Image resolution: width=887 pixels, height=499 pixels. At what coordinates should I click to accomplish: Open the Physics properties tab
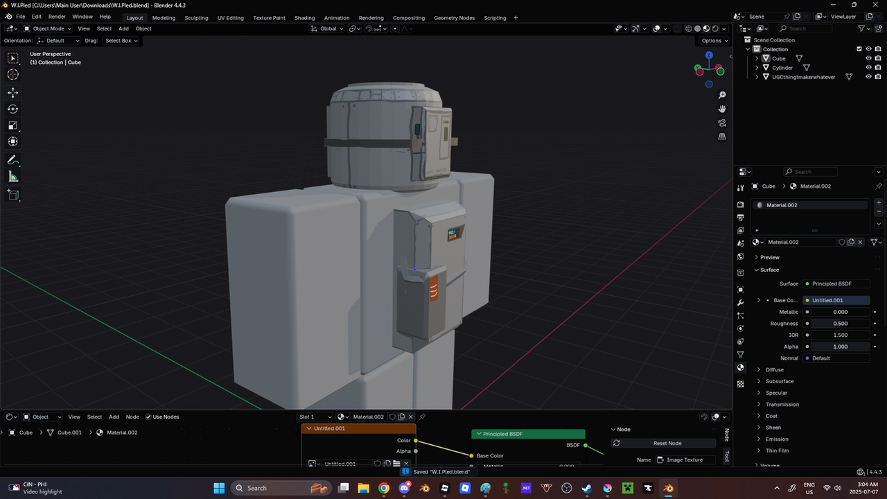point(741,329)
